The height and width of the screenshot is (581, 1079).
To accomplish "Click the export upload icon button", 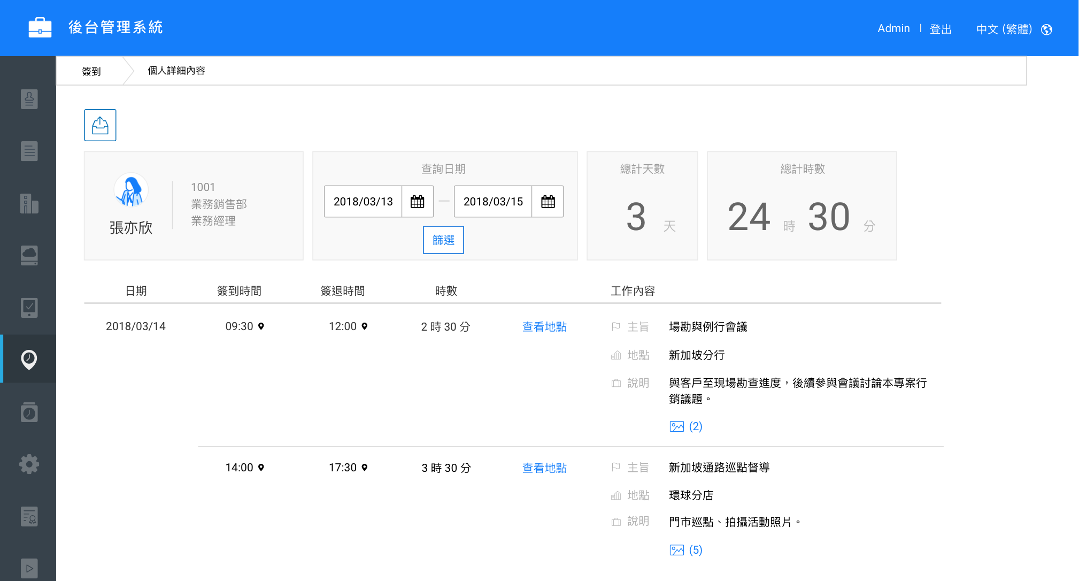I will (100, 125).
